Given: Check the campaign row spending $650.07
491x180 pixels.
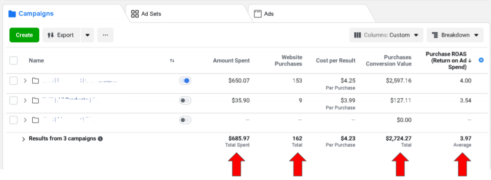Looking at the screenshot, I should (x=13, y=81).
